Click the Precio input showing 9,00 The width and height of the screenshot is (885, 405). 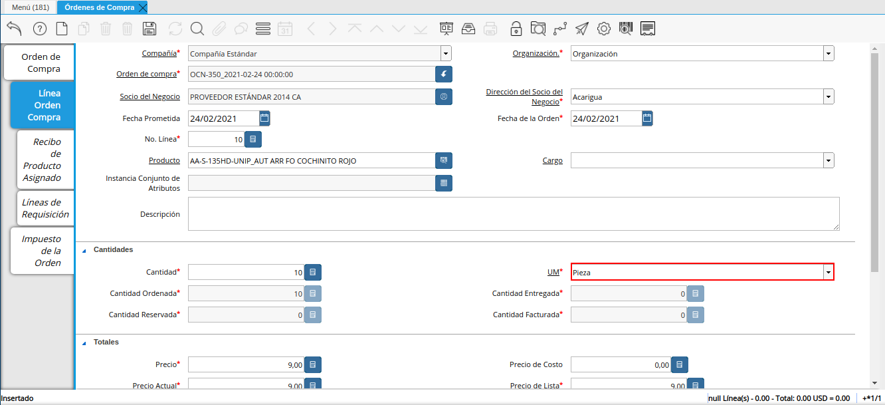point(246,364)
